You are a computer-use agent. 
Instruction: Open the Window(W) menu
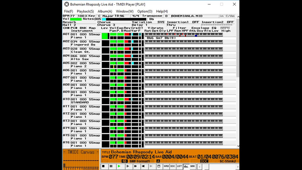tap(125, 11)
